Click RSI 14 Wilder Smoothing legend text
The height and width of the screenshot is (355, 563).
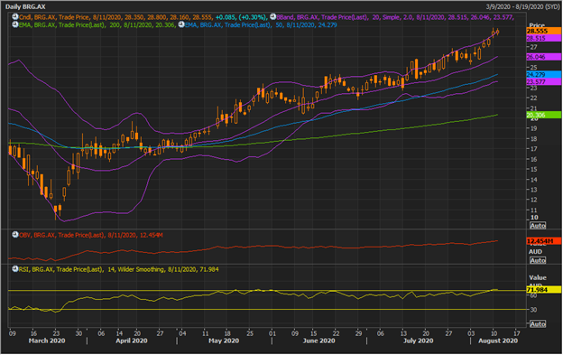coord(119,269)
